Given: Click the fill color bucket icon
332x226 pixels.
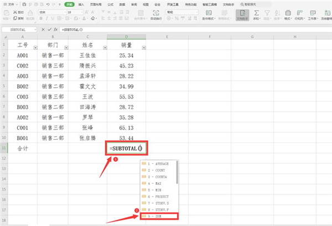Looking at the screenshot, I should [76, 18].
